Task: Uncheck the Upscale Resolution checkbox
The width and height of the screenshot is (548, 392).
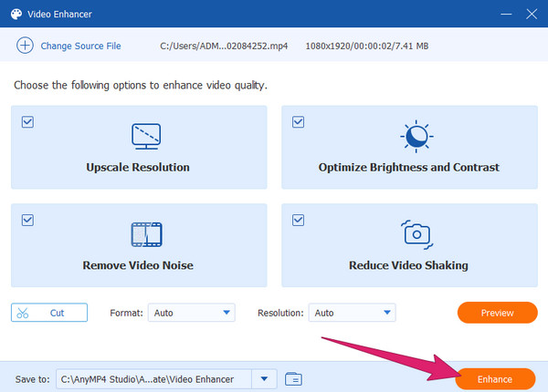Action: point(27,122)
